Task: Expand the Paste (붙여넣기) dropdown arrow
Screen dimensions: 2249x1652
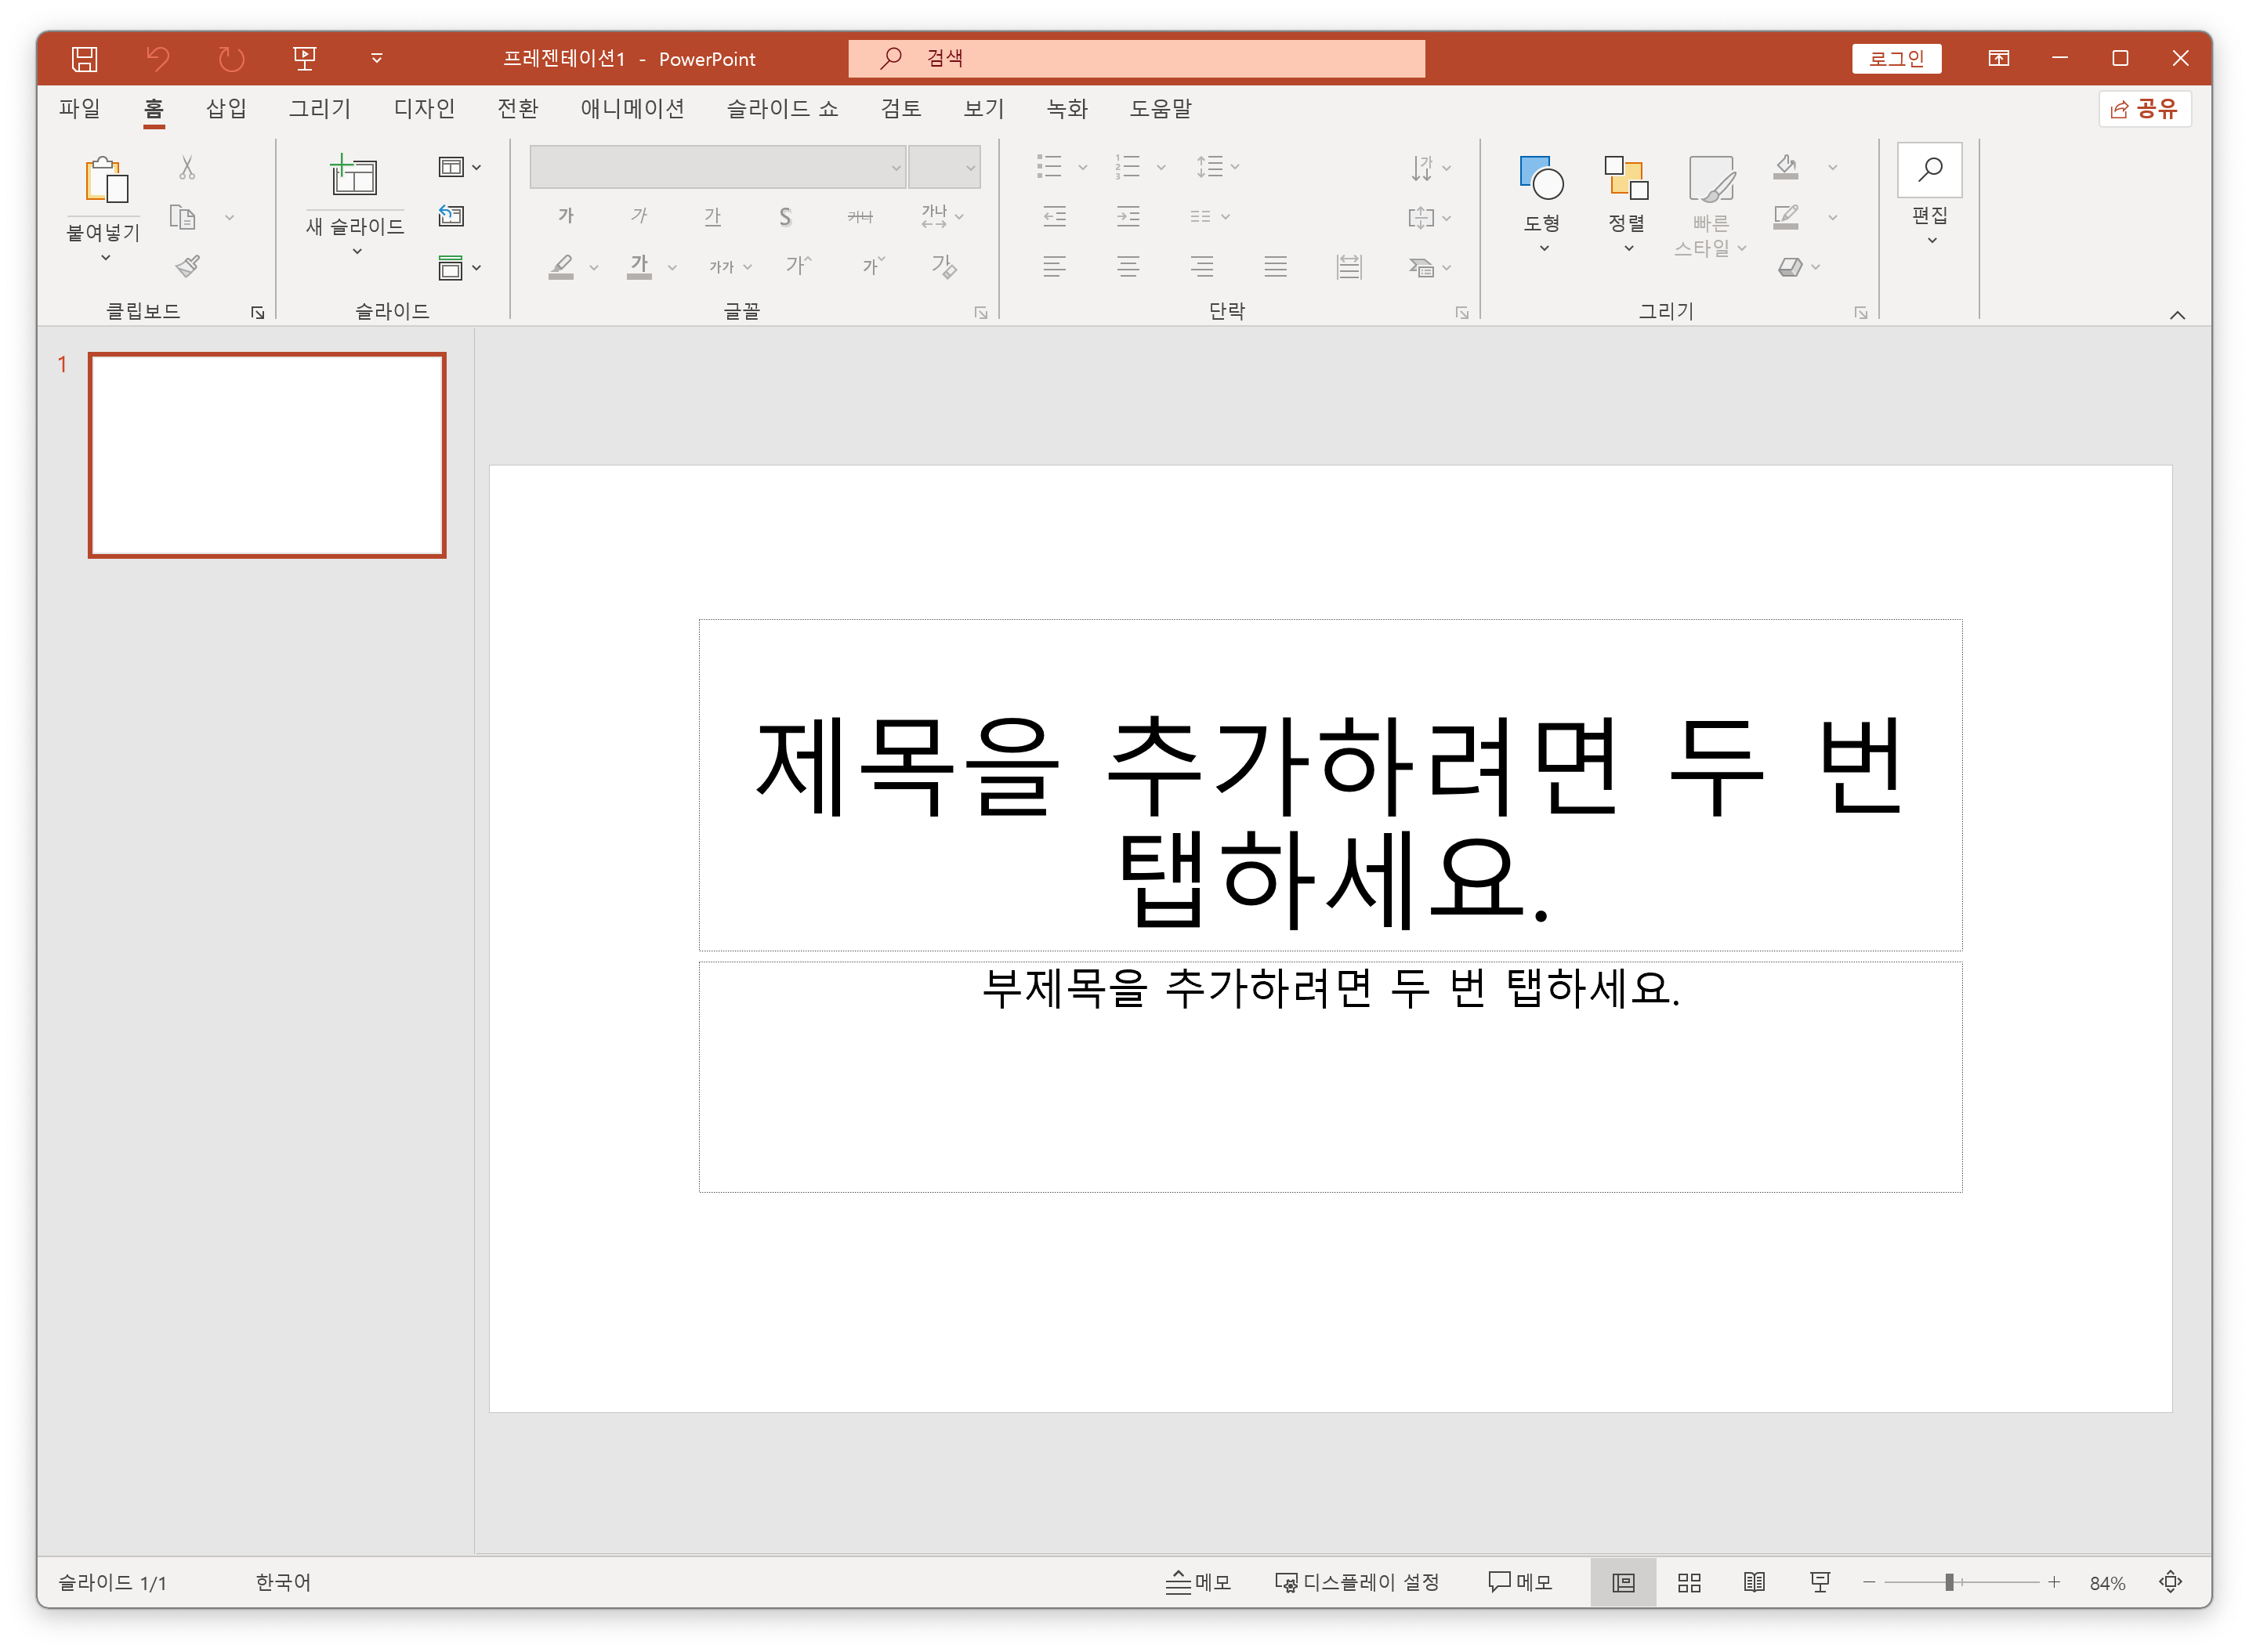Action: point(105,258)
